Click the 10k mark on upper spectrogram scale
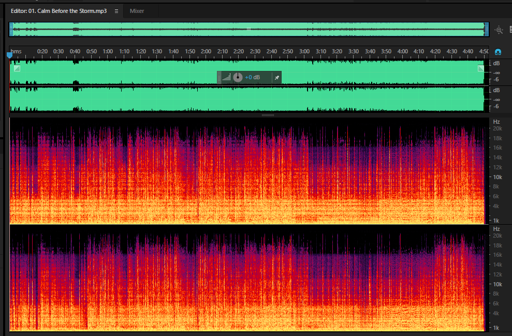 (x=498, y=177)
